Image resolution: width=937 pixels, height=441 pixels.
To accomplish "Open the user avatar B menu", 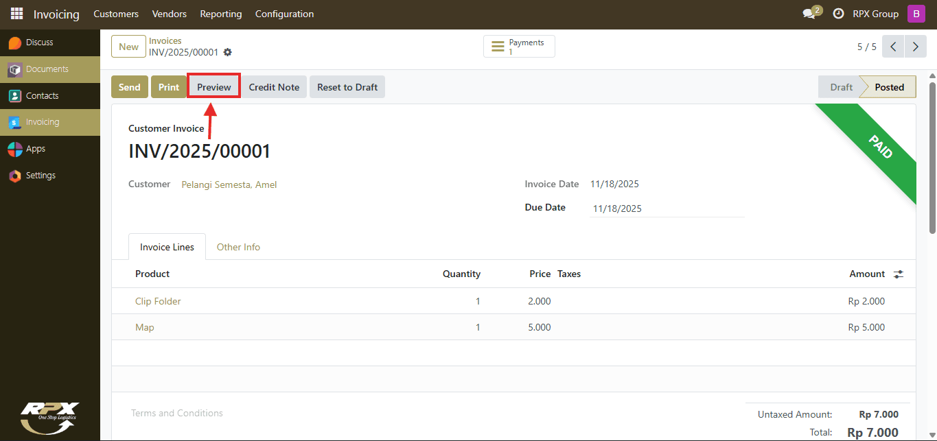I will point(916,14).
